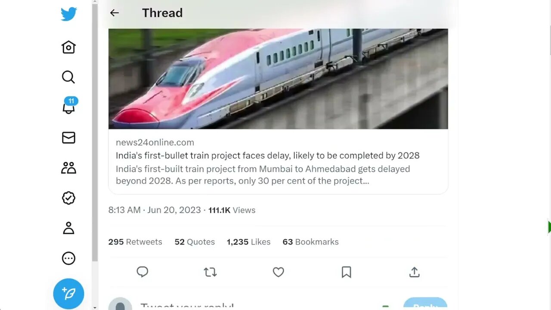Screen dimensions: 551x310
Task: Open Notifications bell with 11 badge
Action: (x=69, y=106)
